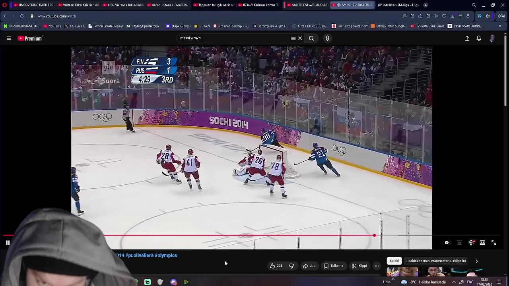Open the Twitch Emote Resizer bookmark
This screenshot has width=509, height=286.
105,26
